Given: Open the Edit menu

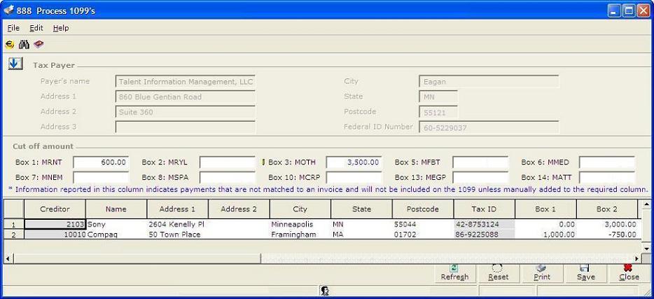Looking at the screenshot, I should pos(36,28).
